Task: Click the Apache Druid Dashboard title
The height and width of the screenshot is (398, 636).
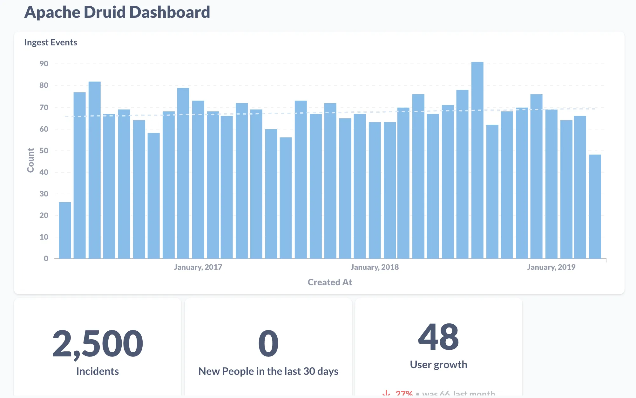Action: tap(117, 12)
